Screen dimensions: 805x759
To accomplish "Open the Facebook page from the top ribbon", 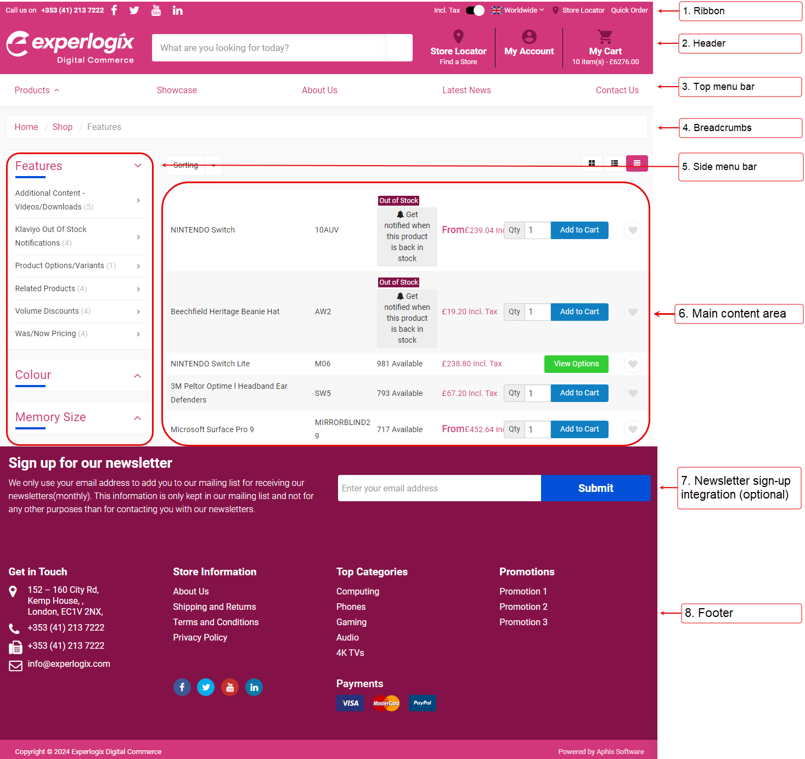I will click(114, 10).
